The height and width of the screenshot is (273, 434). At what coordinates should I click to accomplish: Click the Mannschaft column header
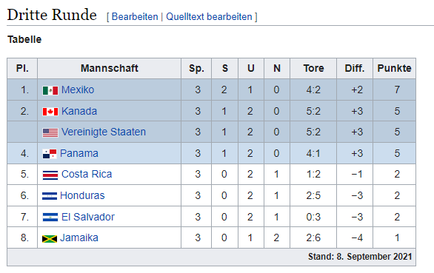click(x=110, y=68)
